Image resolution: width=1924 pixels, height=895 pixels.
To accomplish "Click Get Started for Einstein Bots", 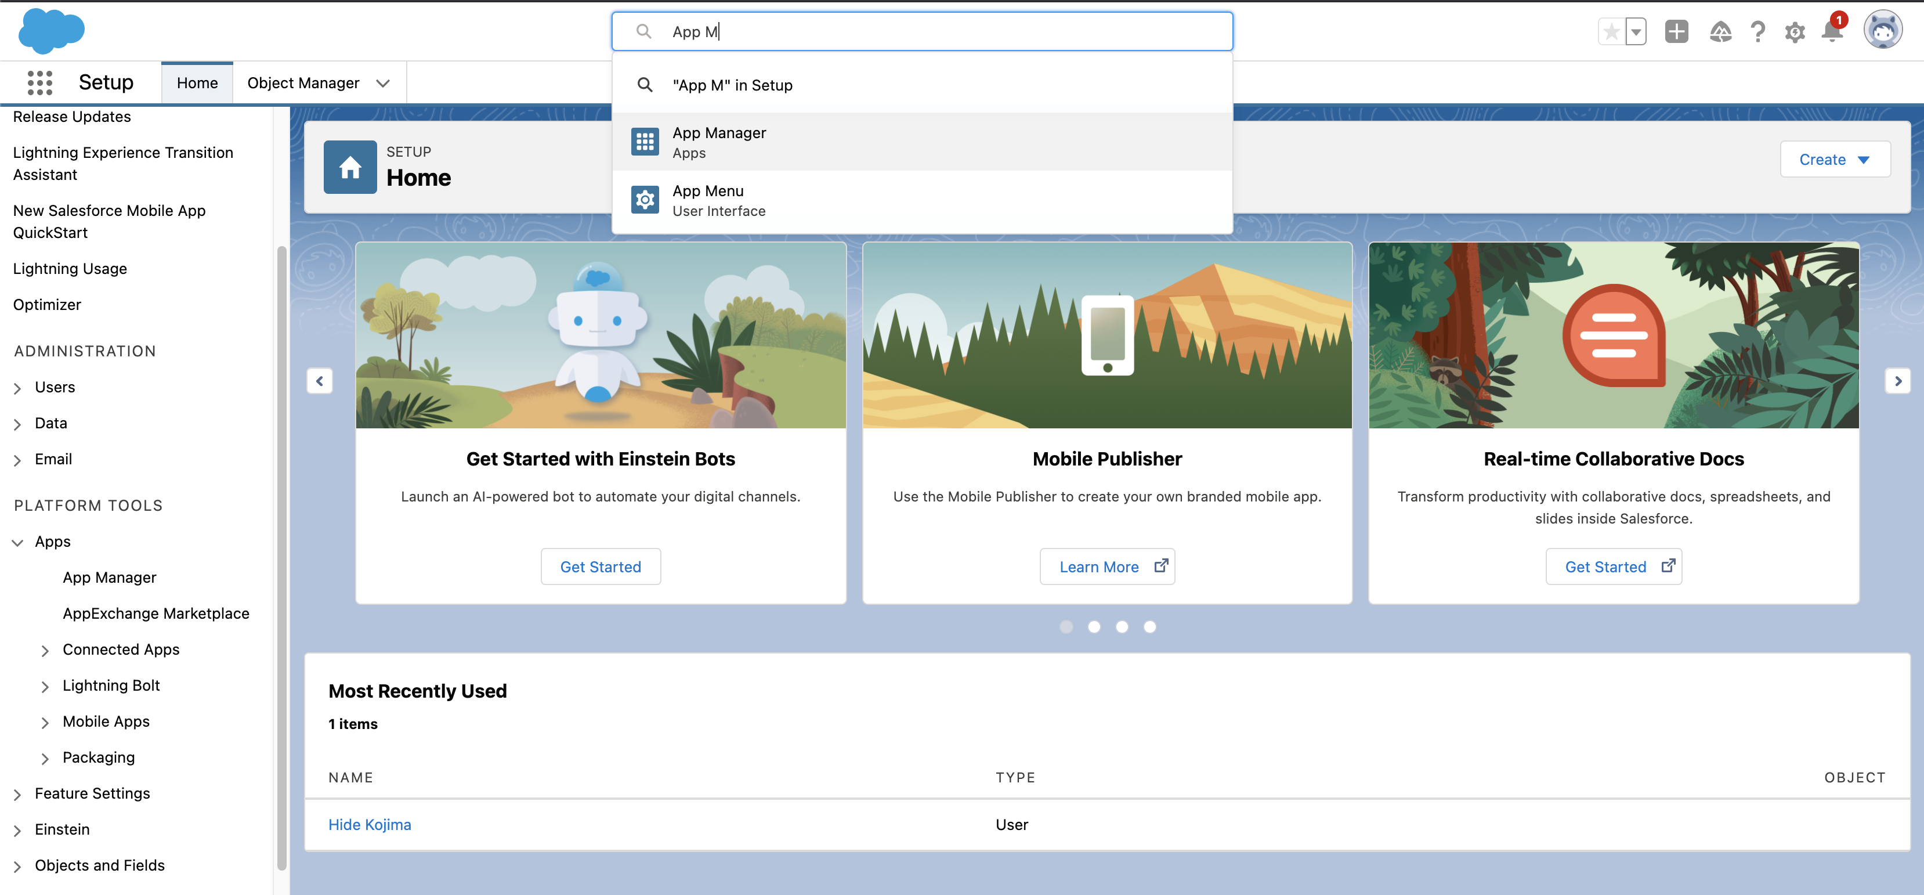I will coord(601,566).
